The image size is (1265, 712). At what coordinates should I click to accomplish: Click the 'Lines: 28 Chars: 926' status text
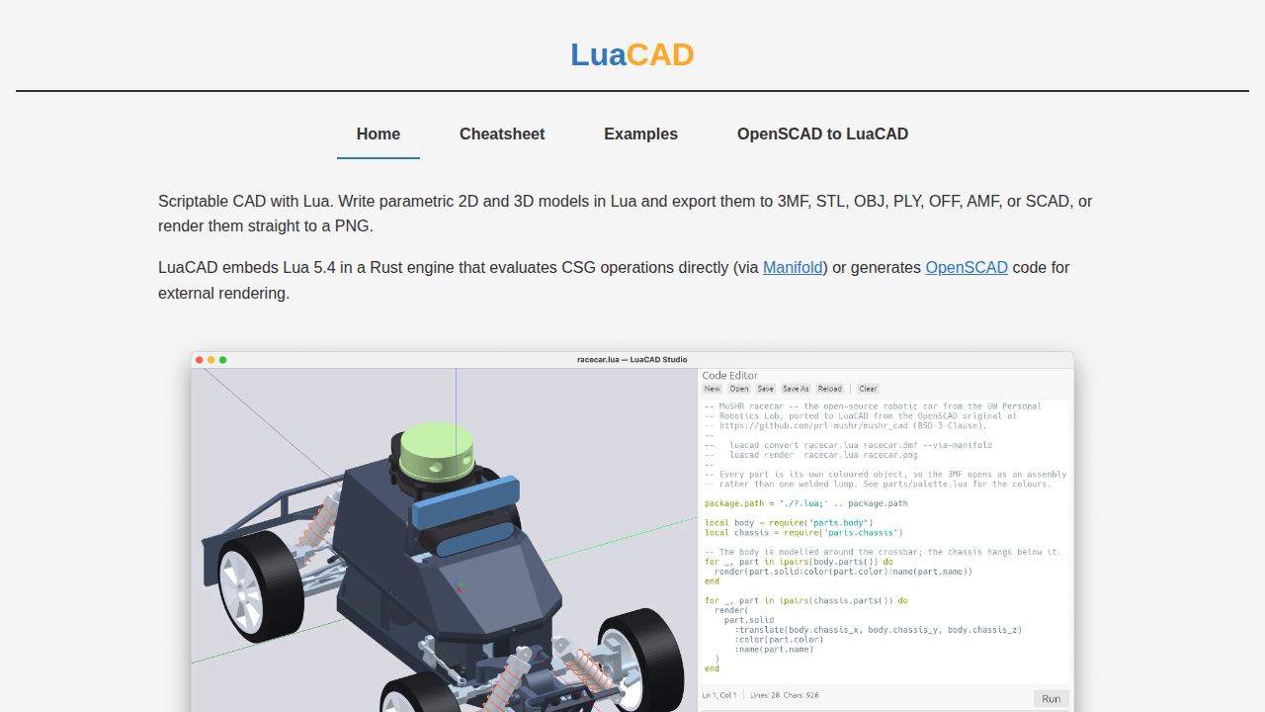tap(785, 695)
